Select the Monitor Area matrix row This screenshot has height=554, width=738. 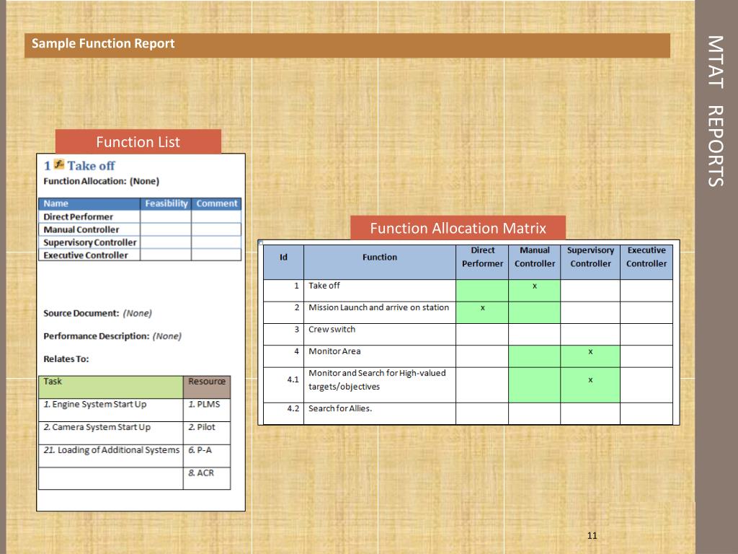tap(468, 356)
